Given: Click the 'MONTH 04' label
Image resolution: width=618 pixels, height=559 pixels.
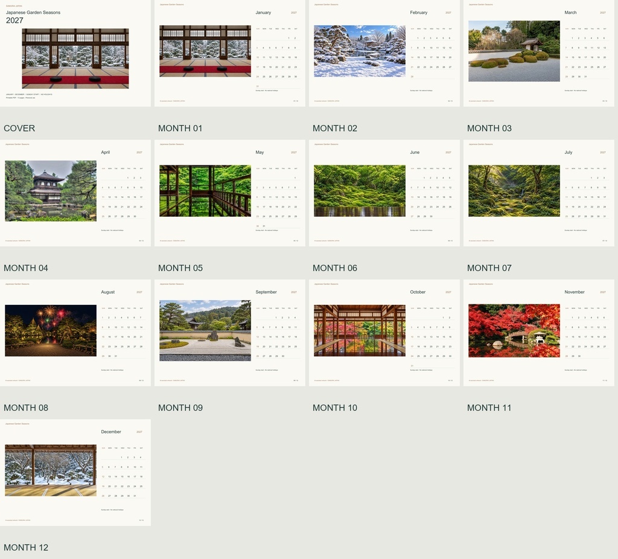Looking at the screenshot, I should [25, 268].
